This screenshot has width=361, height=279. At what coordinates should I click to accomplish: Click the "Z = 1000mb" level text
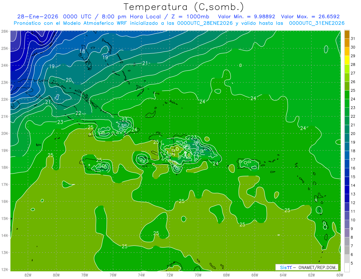pos(190,17)
